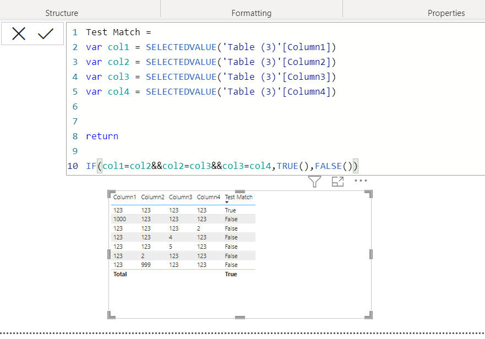485x339 pixels.
Task: Click the Total row label
Action: pos(120,274)
